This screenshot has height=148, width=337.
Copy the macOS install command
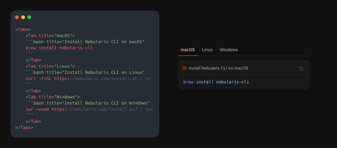click(x=301, y=68)
